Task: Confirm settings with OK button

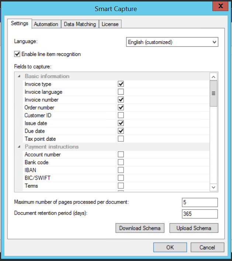Action: click(170, 247)
